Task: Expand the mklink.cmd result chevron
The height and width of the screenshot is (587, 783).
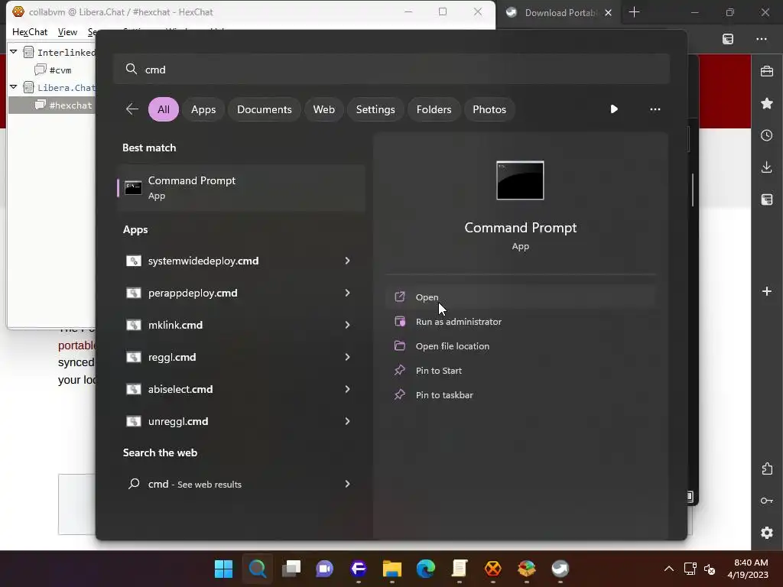Action: coord(347,325)
